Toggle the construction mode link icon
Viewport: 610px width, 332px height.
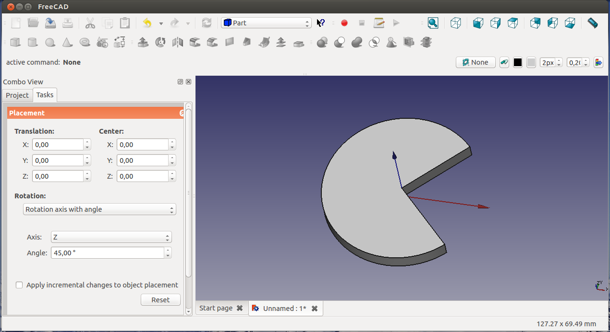point(504,62)
